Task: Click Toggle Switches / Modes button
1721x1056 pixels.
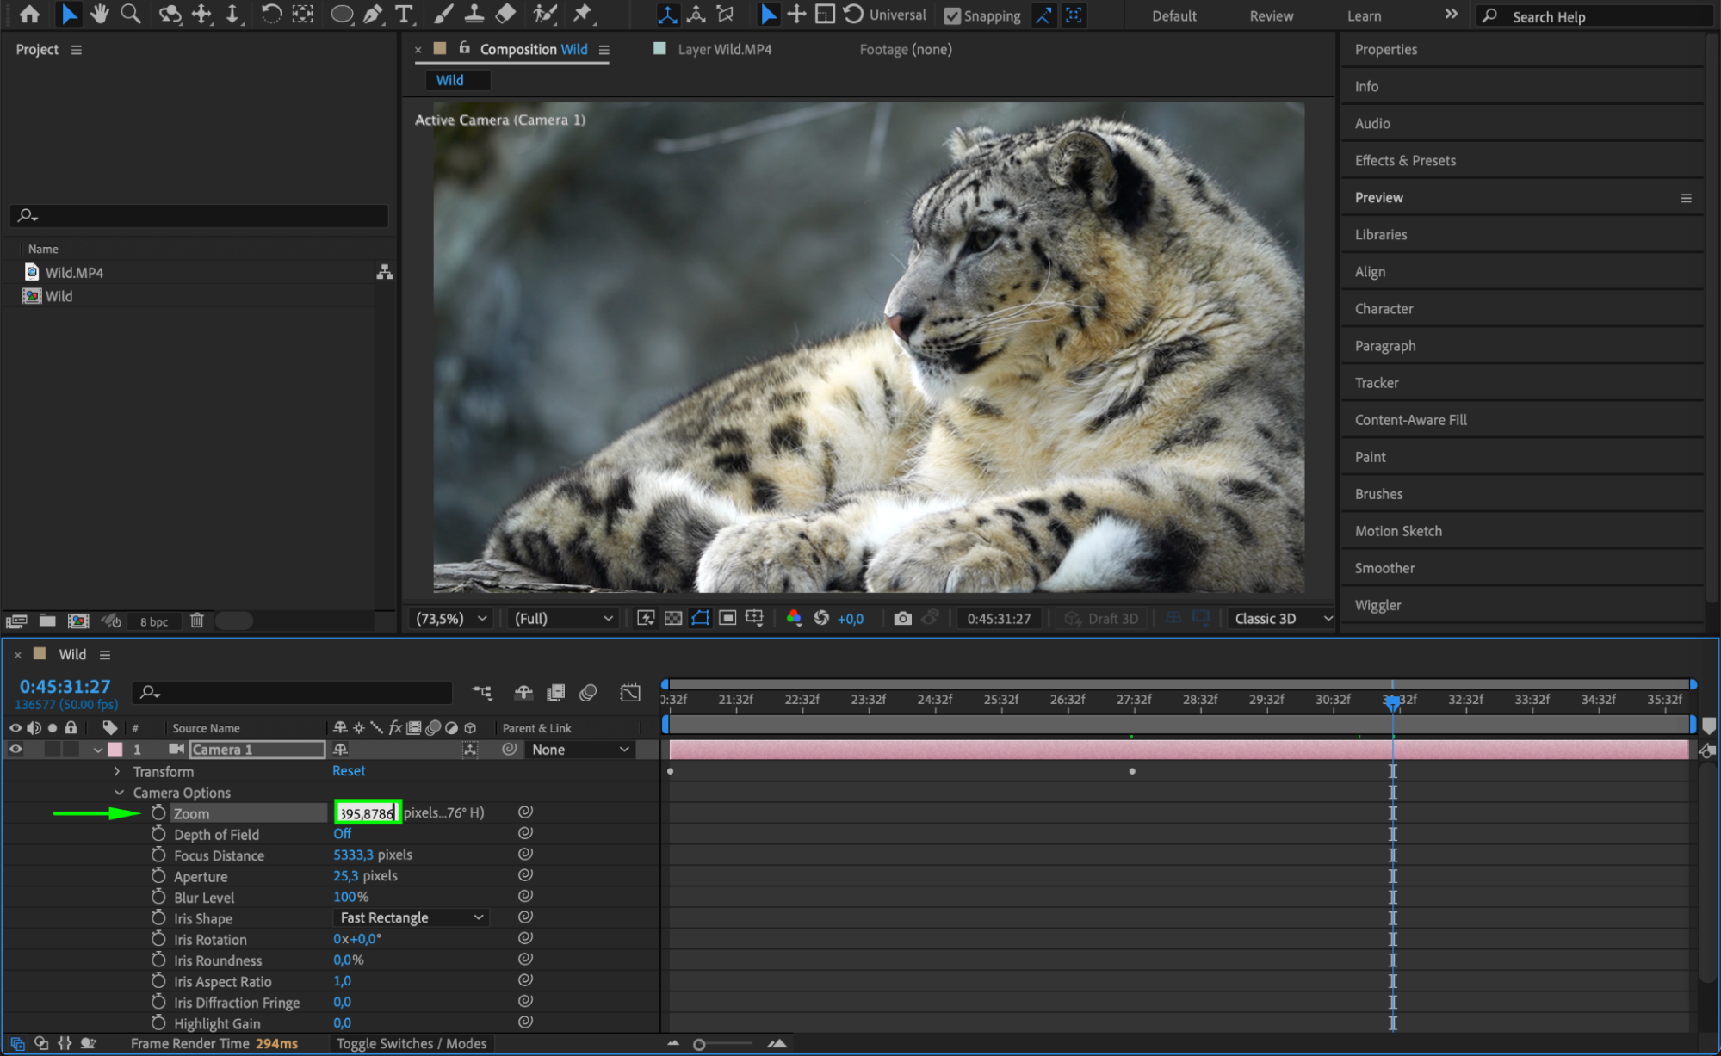Action: (411, 1043)
